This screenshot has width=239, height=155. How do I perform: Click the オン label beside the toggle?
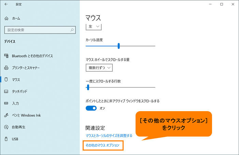coord(102,108)
